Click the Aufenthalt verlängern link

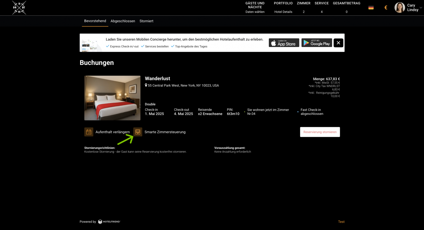[112, 132]
